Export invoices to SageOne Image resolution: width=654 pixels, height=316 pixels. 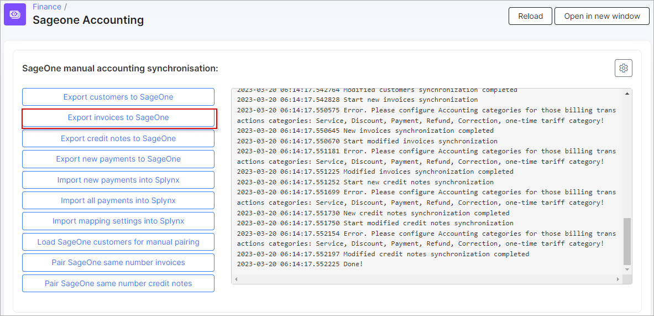[118, 118]
